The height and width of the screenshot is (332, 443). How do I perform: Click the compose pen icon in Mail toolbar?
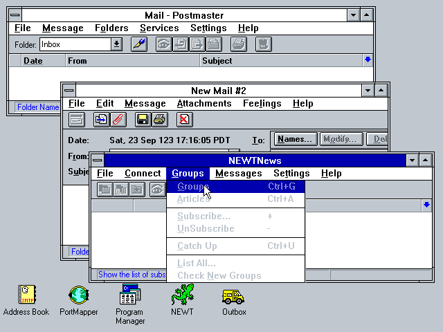(x=139, y=44)
